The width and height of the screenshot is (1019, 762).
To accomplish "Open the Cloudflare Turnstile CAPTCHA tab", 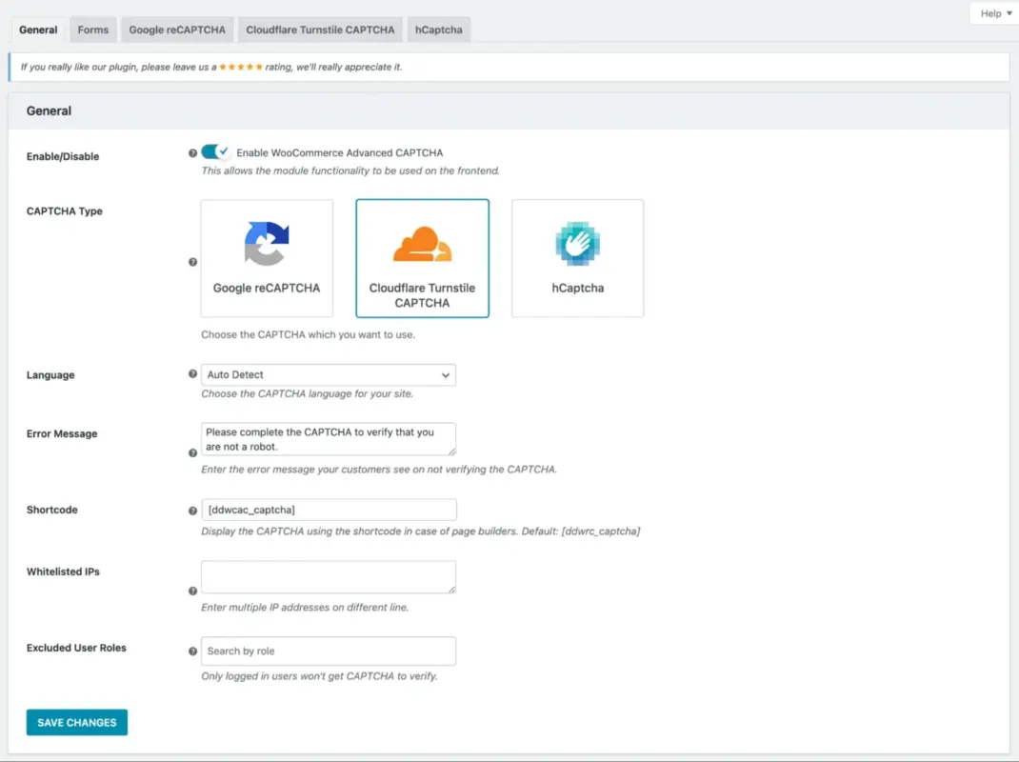I will [320, 30].
